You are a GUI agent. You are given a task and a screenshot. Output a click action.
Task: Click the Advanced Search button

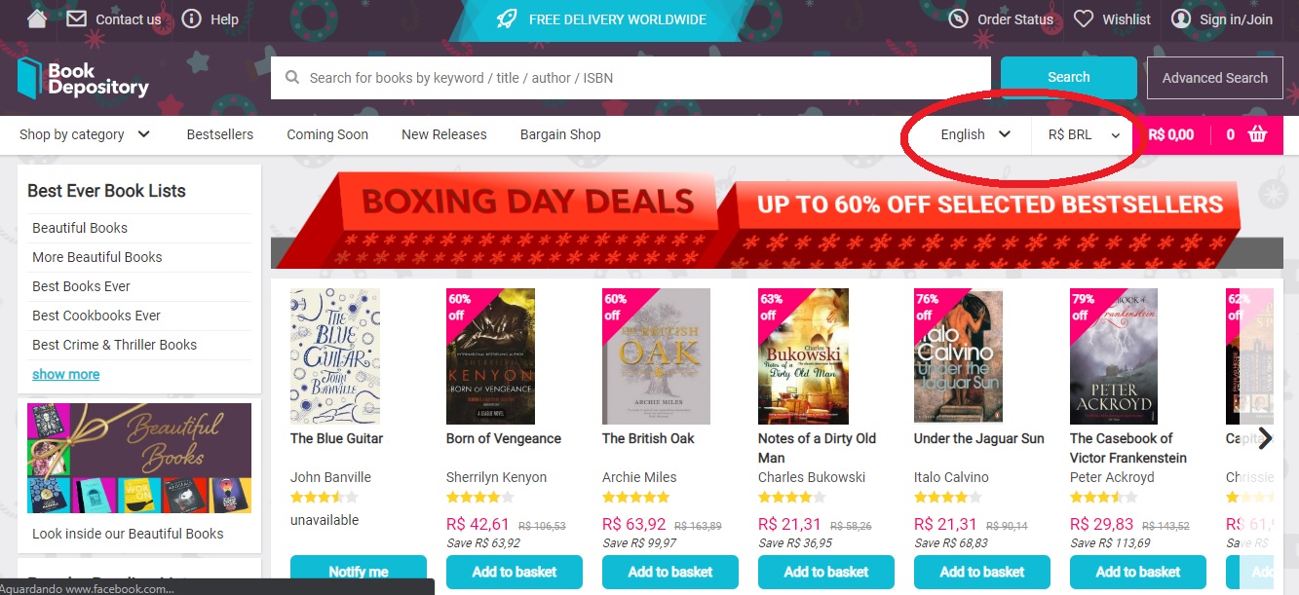point(1214,78)
